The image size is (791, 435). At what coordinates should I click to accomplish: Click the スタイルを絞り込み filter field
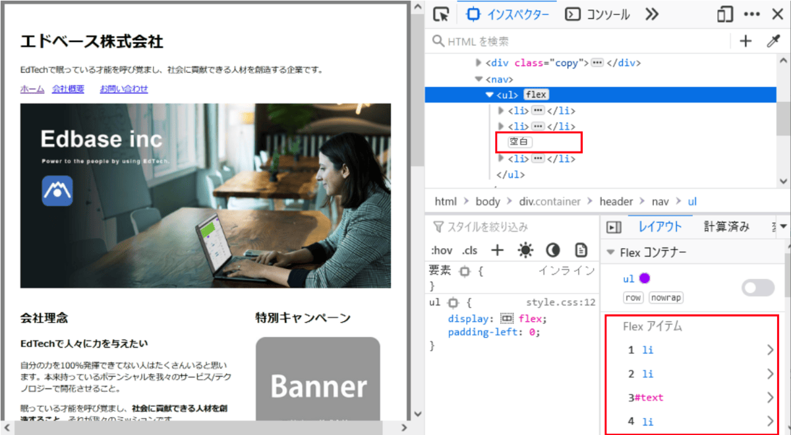(511, 227)
